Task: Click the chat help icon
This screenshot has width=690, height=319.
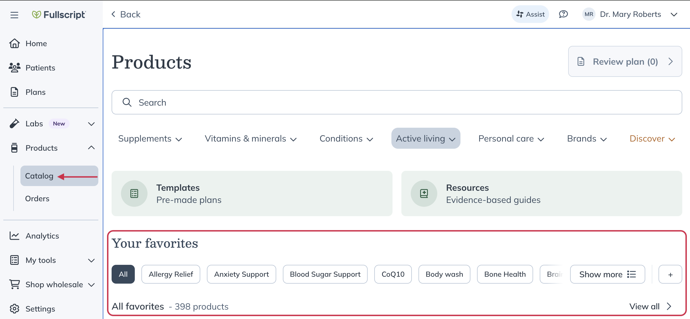Action: (x=563, y=14)
